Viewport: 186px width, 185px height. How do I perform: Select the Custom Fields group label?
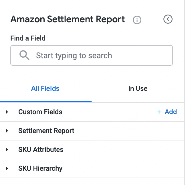coord(40,112)
